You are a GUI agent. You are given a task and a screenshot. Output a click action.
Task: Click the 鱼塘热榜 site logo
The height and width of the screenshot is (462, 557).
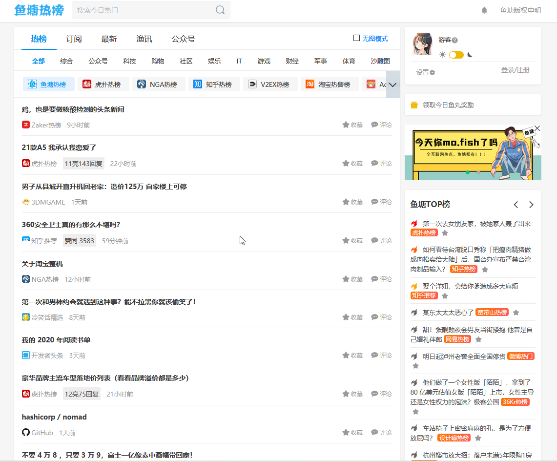click(39, 10)
